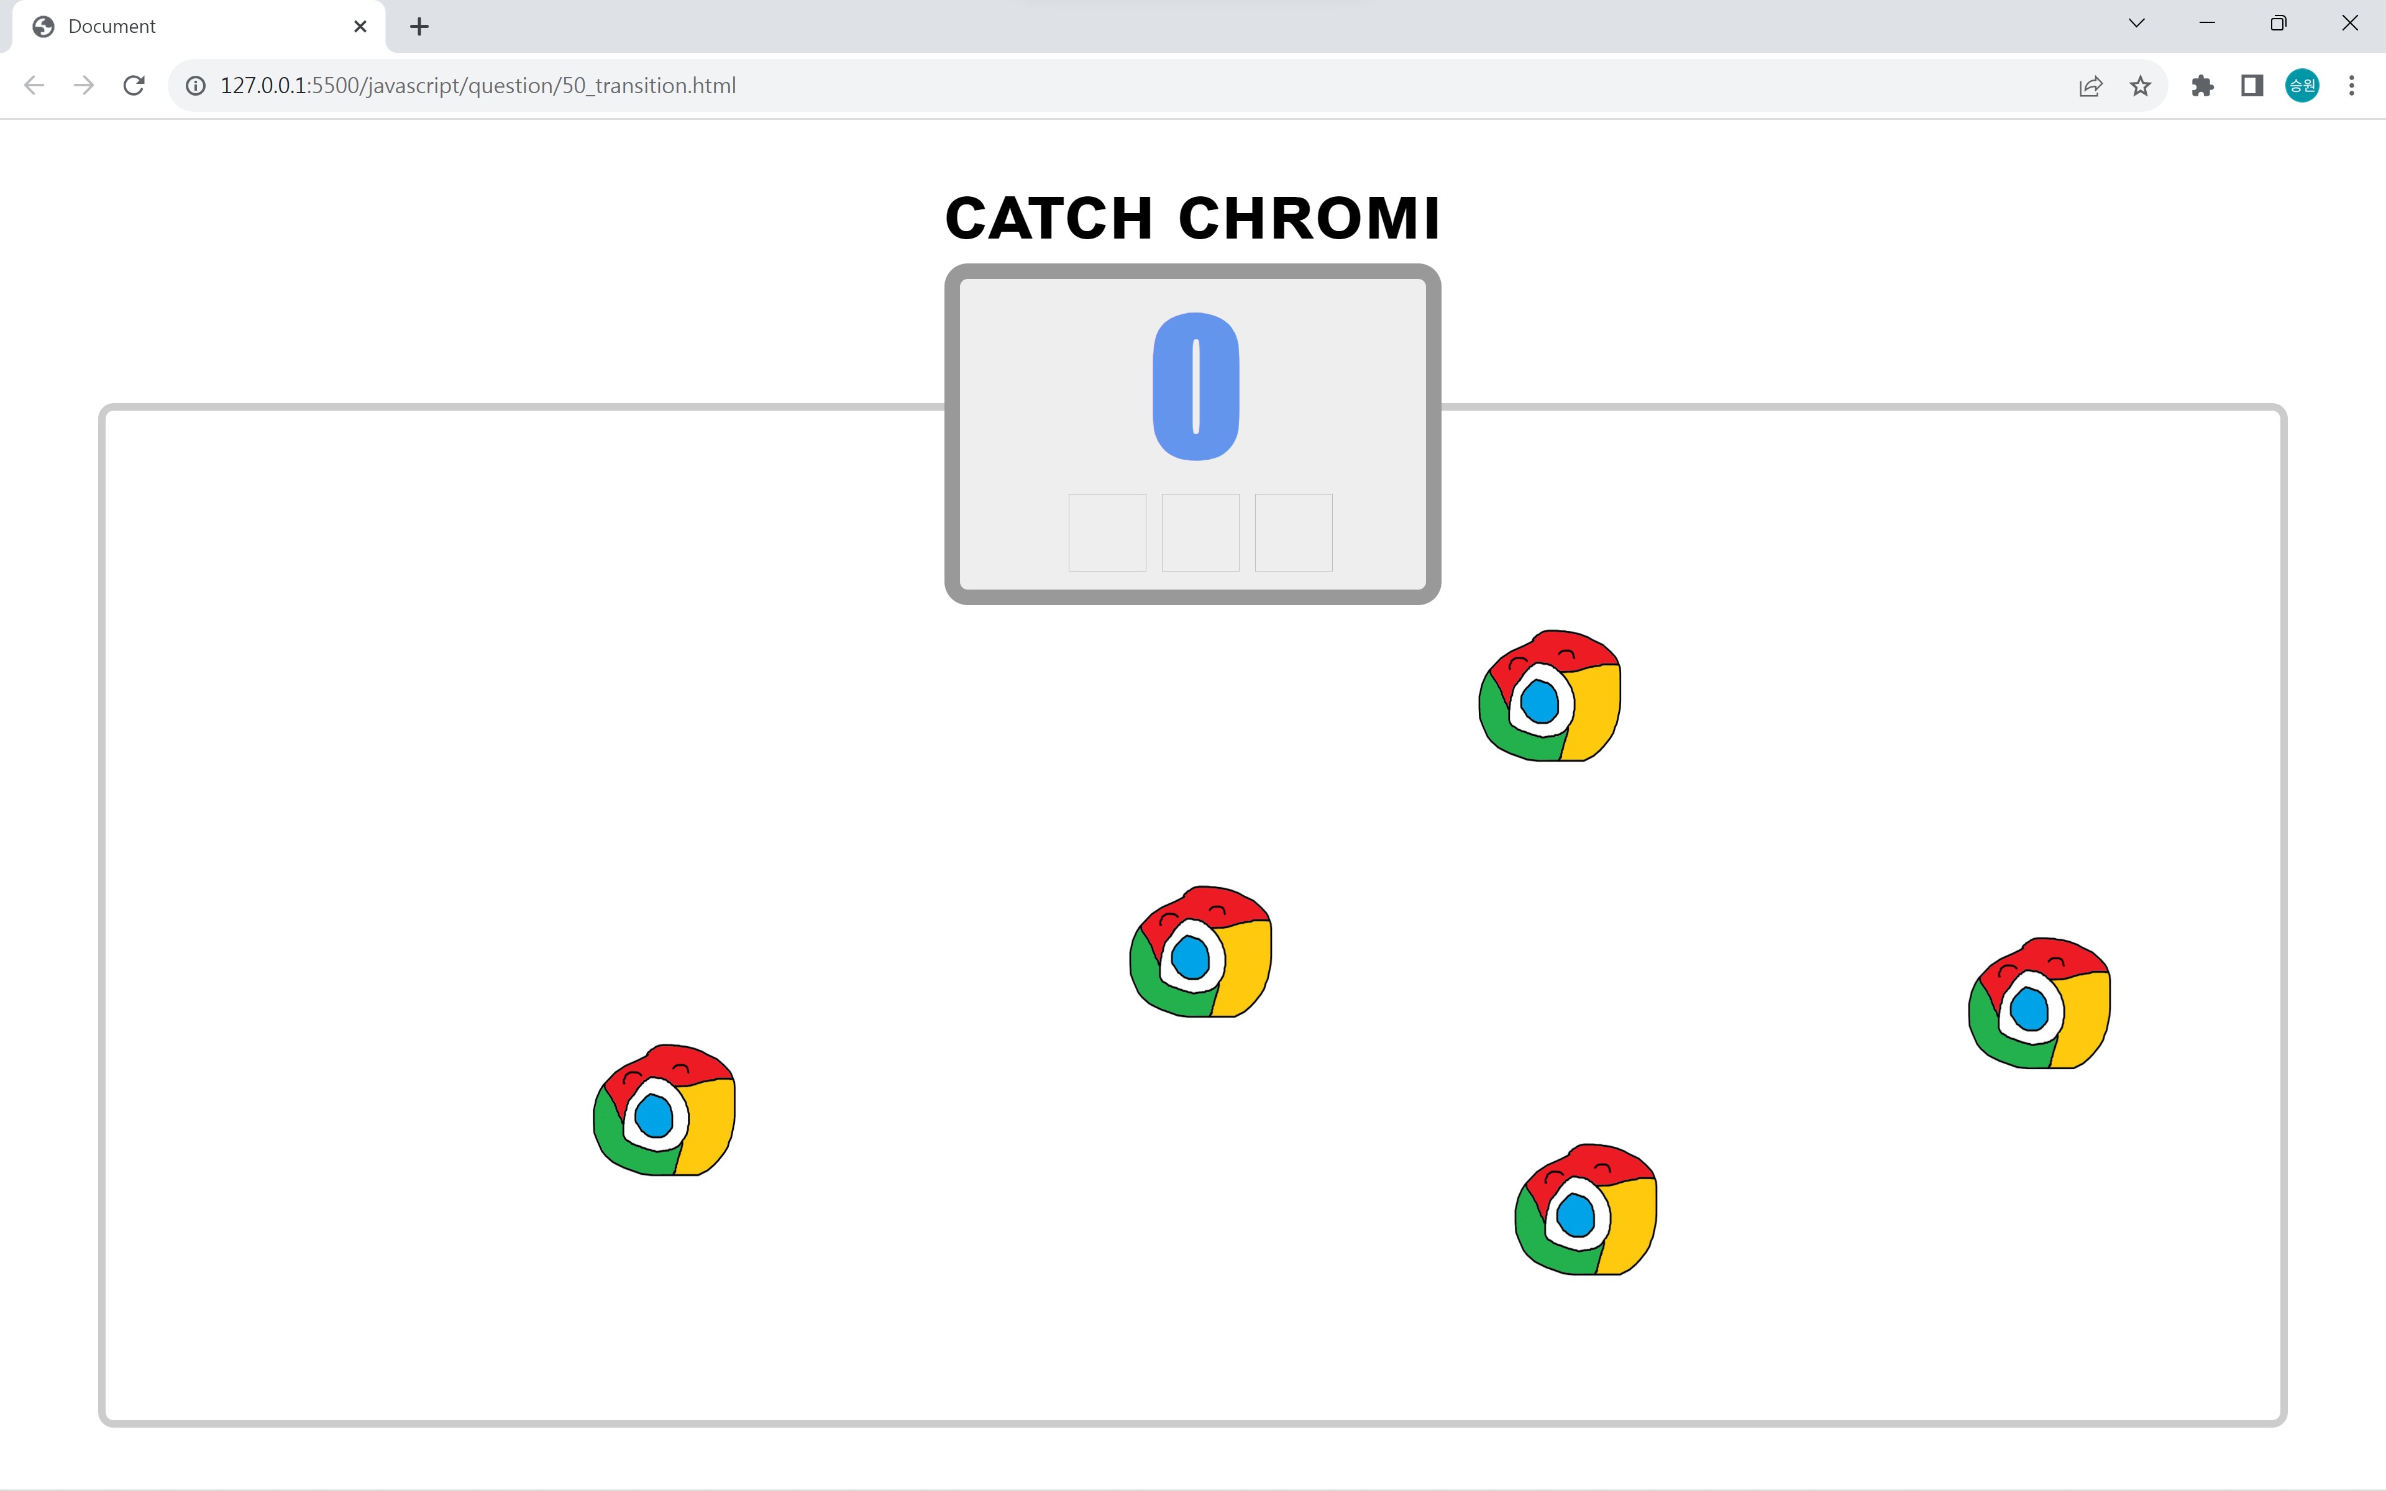The image size is (2386, 1491).
Task: Click the bottom-most Chromi character
Action: pyautogui.click(x=1586, y=1210)
